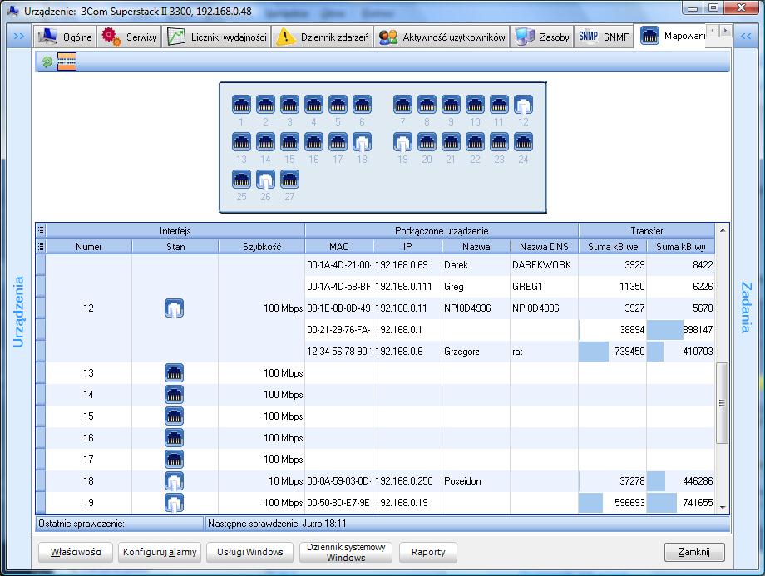Viewport: 765px width, 576px height.
Task: Sort by Suma kB wy column header
Action: (x=681, y=247)
